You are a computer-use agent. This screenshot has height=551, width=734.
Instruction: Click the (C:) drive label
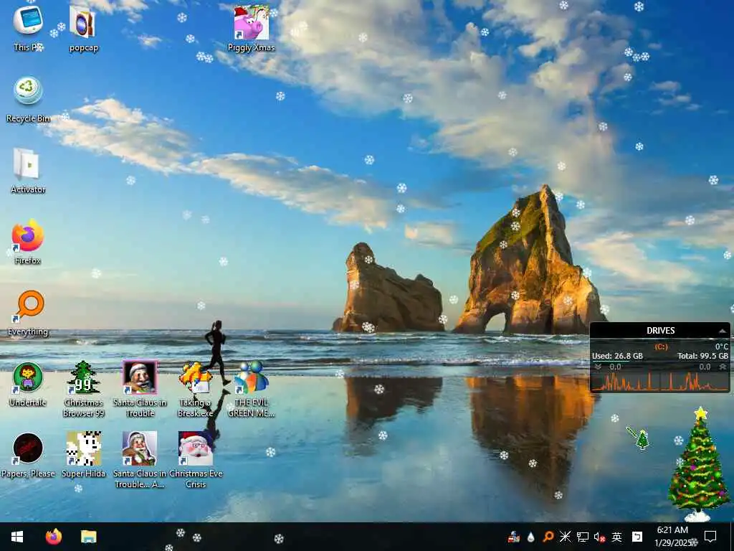[661, 347]
